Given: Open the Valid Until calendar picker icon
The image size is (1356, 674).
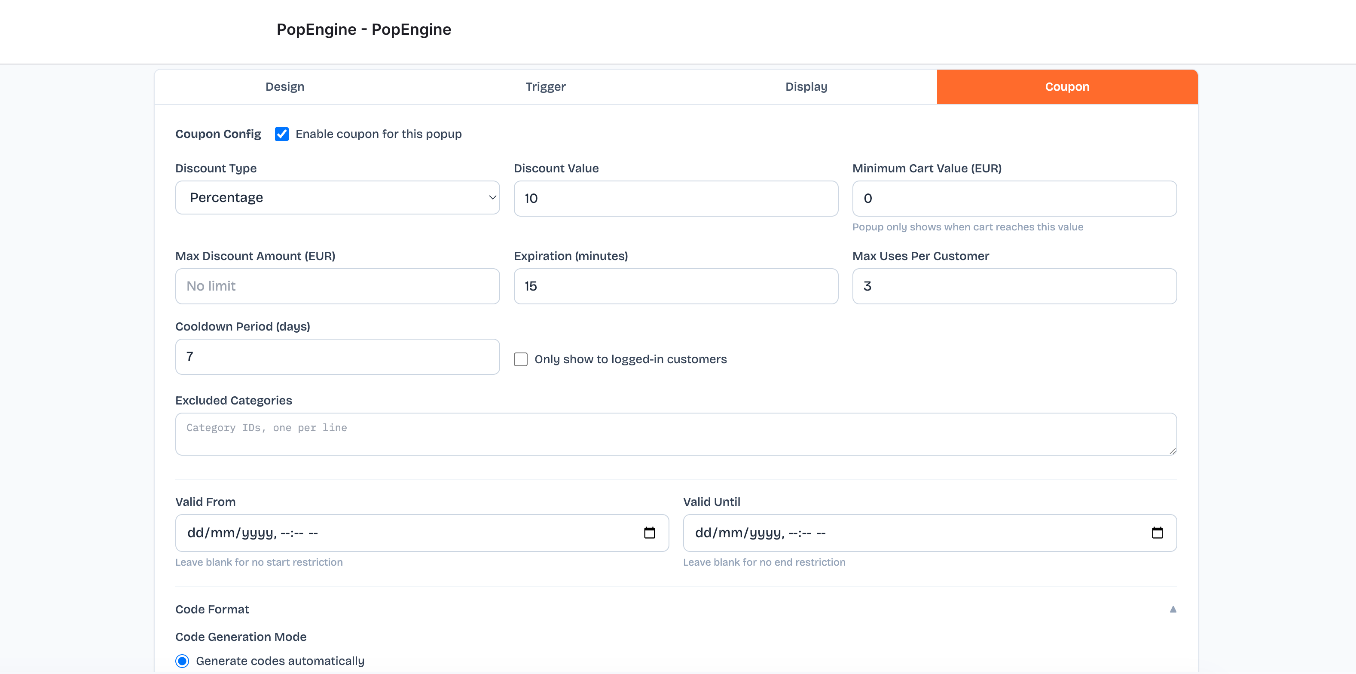Looking at the screenshot, I should tap(1157, 533).
